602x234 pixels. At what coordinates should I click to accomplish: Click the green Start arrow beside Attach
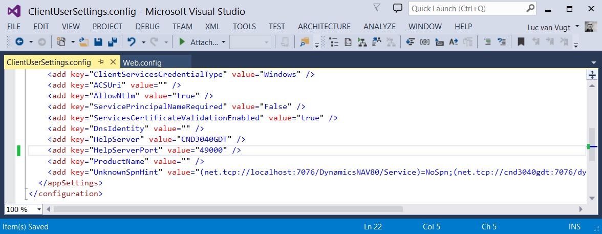click(x=182, y=42)
